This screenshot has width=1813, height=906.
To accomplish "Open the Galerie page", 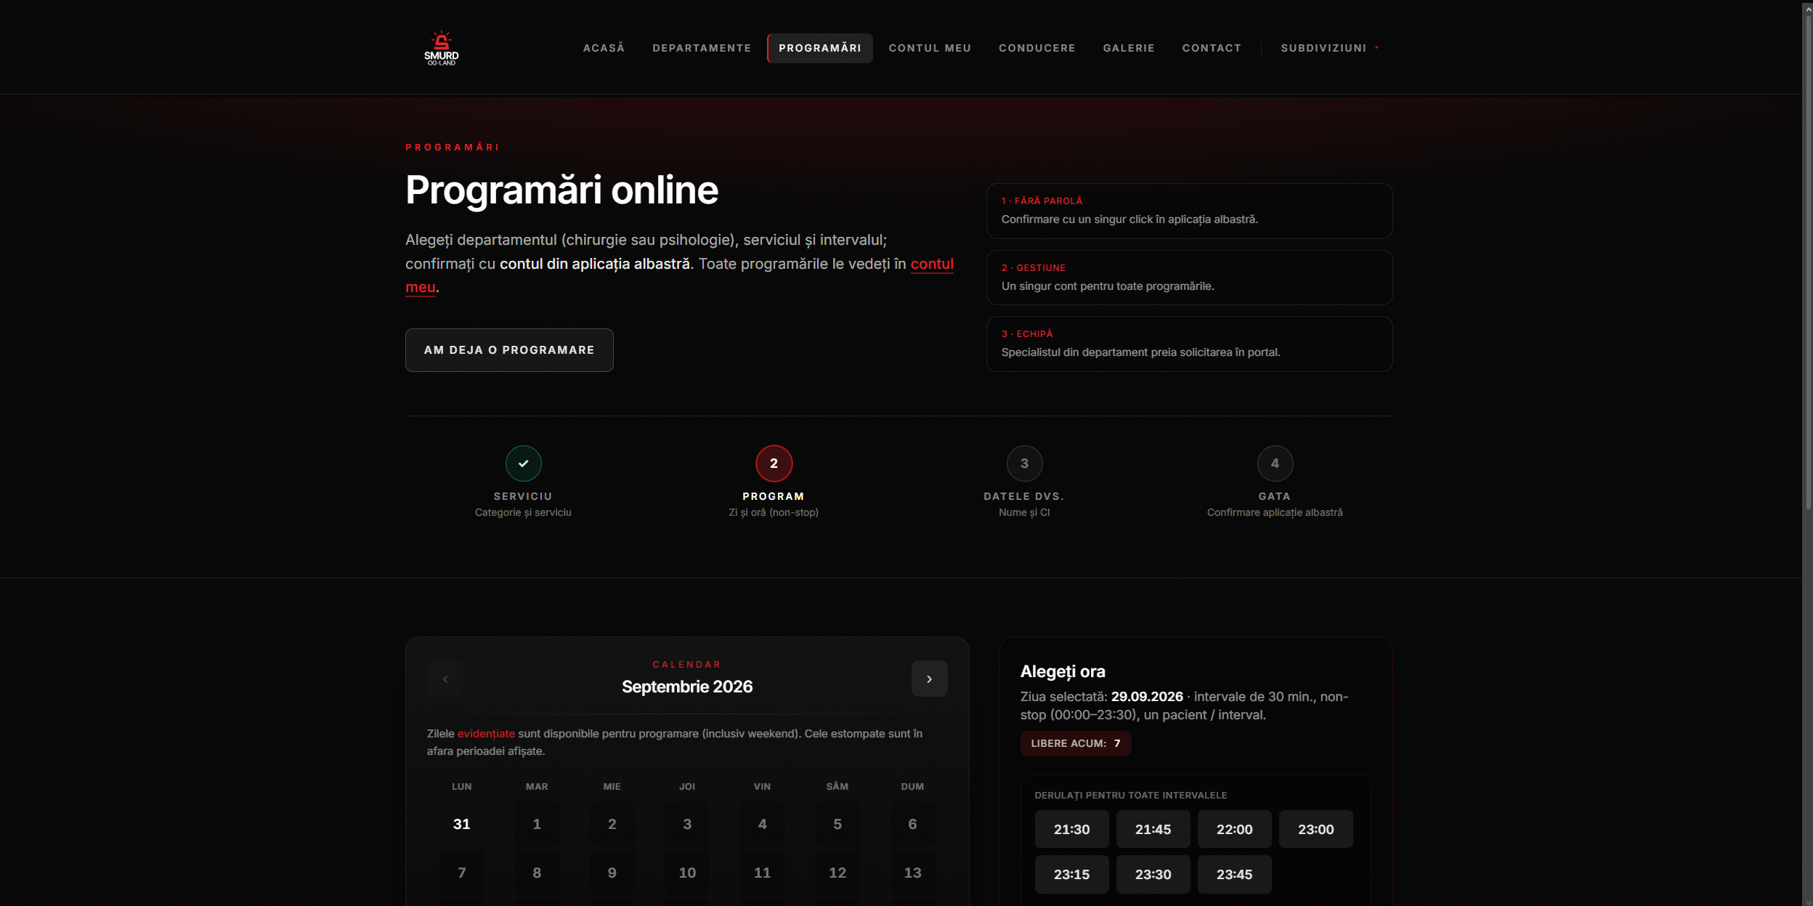I will (x=1129, y=48).
